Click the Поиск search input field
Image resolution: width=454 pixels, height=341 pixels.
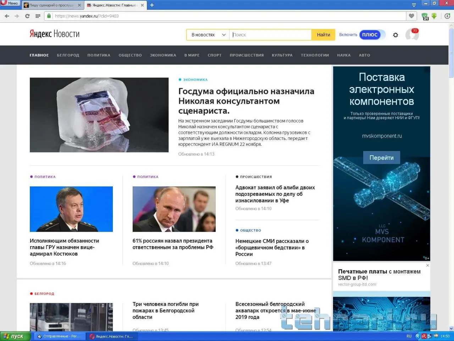coord(270,35)
